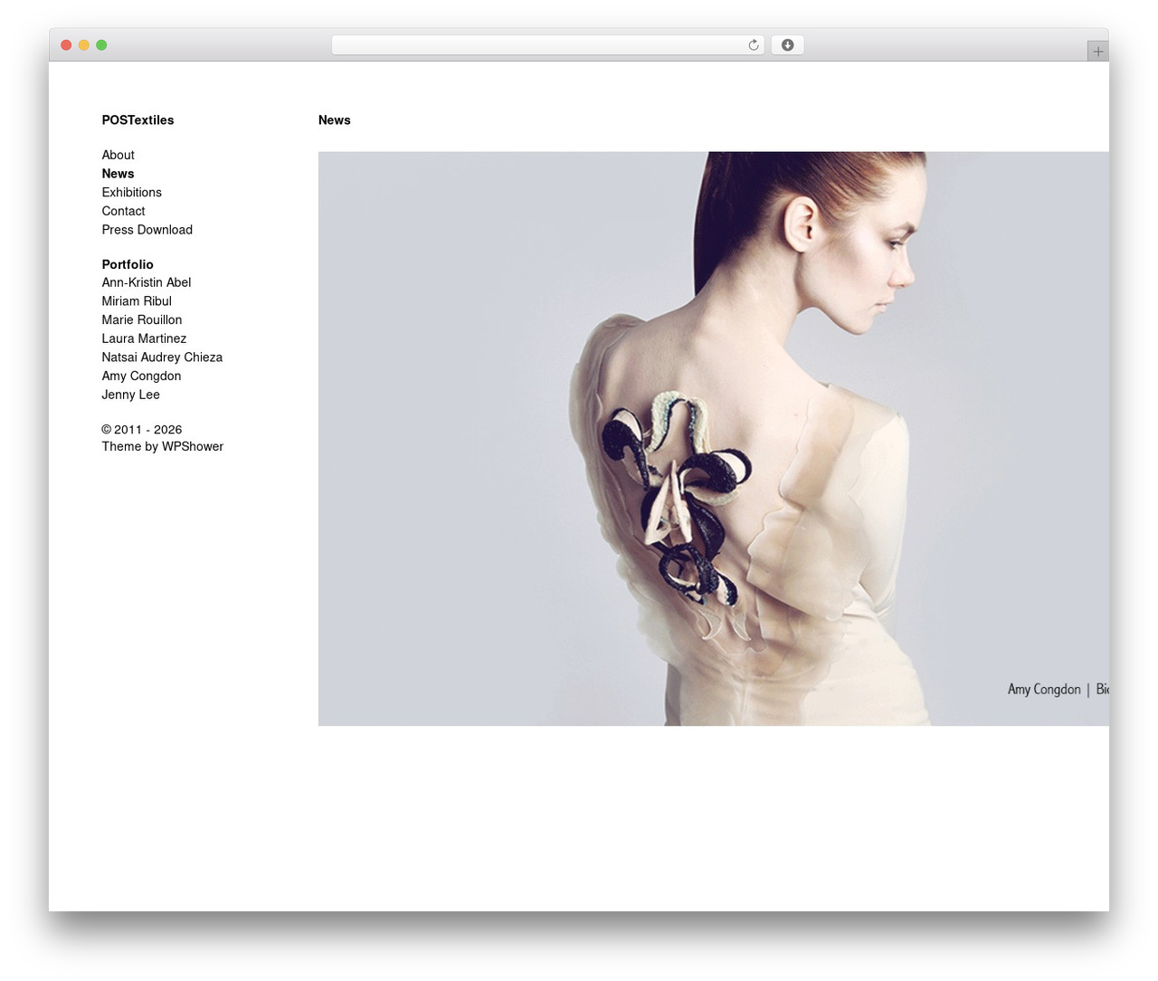Click the © 2011 - 2026 copyright text
This screenshot has width=1158, height=981.
click(x=141, y=430)
